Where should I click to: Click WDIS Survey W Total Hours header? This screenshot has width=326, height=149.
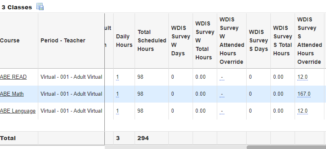[205, 40]
